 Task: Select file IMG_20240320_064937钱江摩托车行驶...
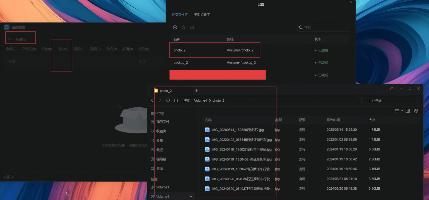click(242, 189)
